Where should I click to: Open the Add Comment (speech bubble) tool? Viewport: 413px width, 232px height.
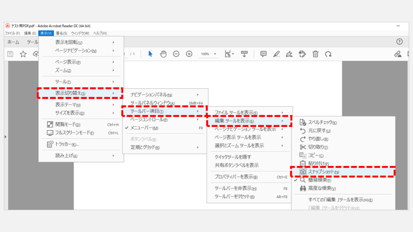click(x=263, y=53)
